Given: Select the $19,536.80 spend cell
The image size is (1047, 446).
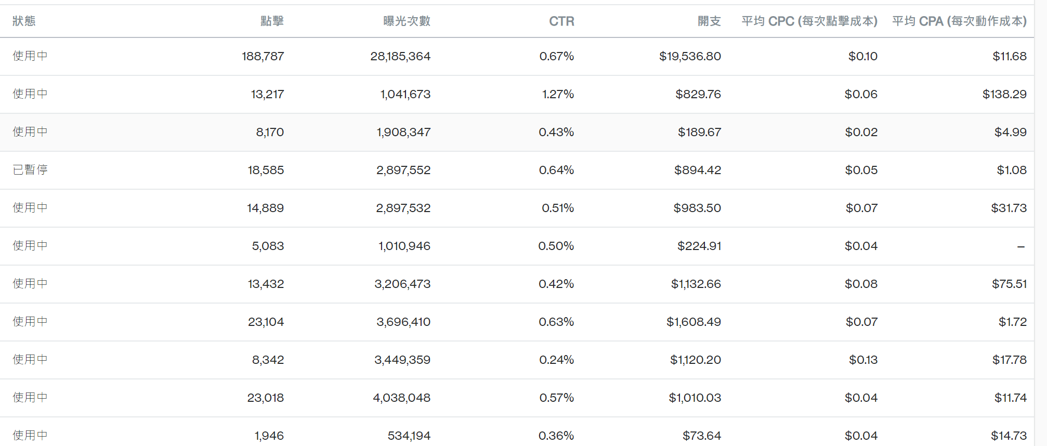Looking at the screenshot, I should [x=690, y=56].
